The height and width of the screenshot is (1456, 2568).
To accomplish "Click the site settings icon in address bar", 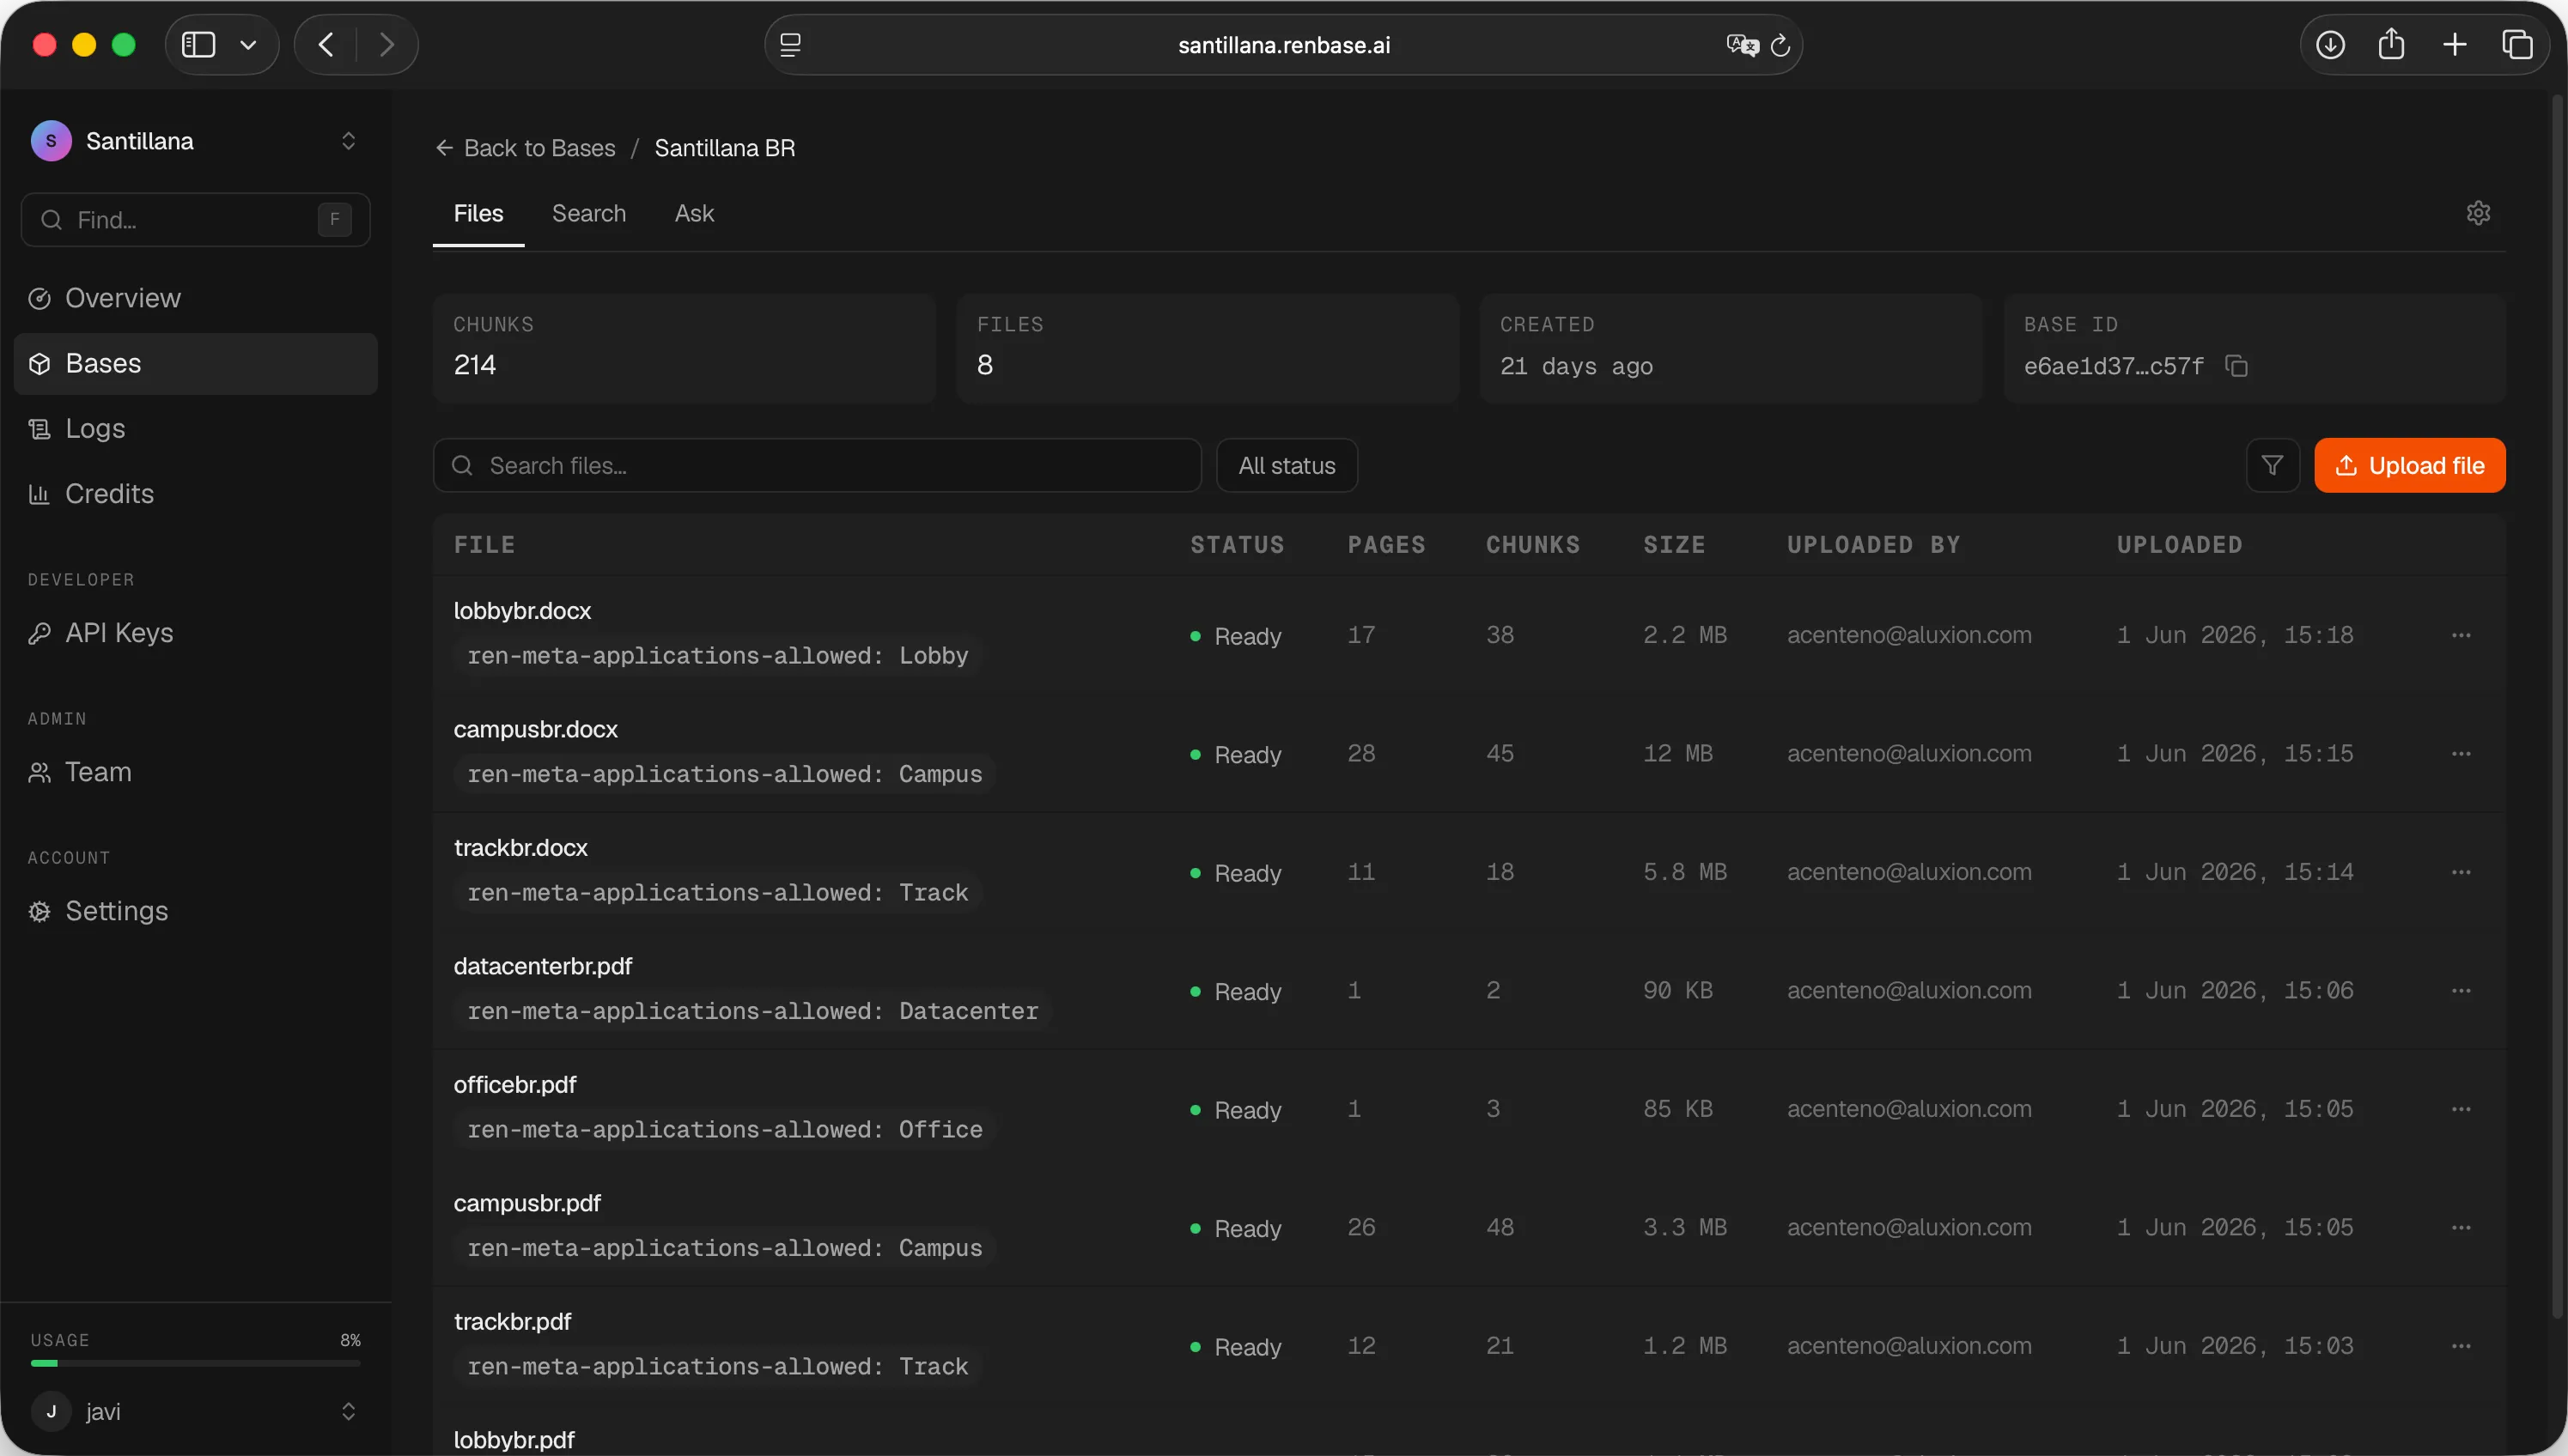I will (790, 45).
